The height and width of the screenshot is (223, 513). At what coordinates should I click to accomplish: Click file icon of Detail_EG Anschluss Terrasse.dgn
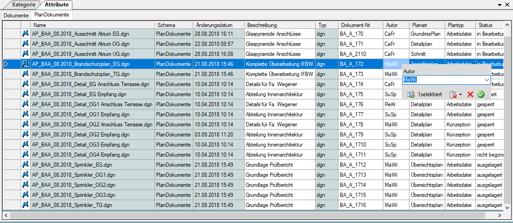pos(26,84)
